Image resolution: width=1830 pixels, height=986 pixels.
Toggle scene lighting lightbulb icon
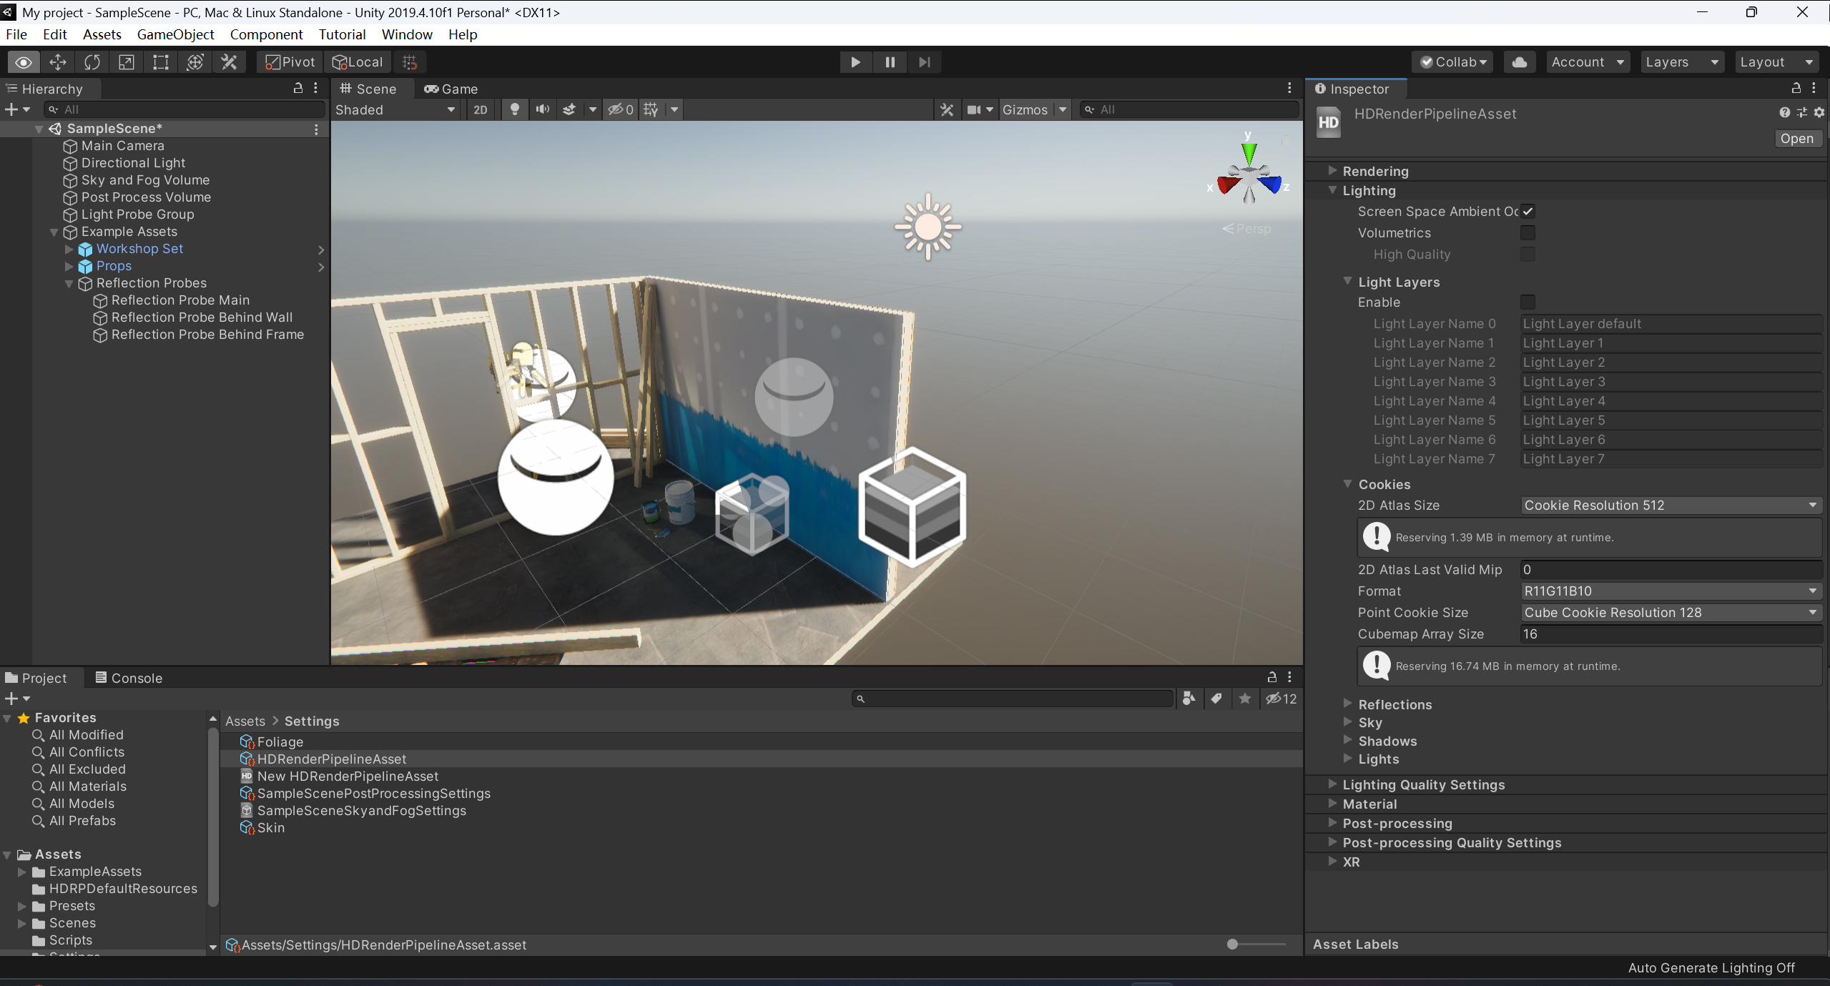pyautogui.click(x=514, y=109)
